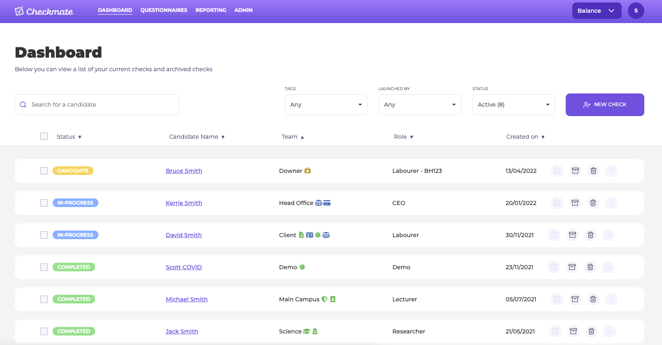Viewport: 662px width, 345px height.
Task: Select Kerrie Smith's row checkbox
Action: 44,203
